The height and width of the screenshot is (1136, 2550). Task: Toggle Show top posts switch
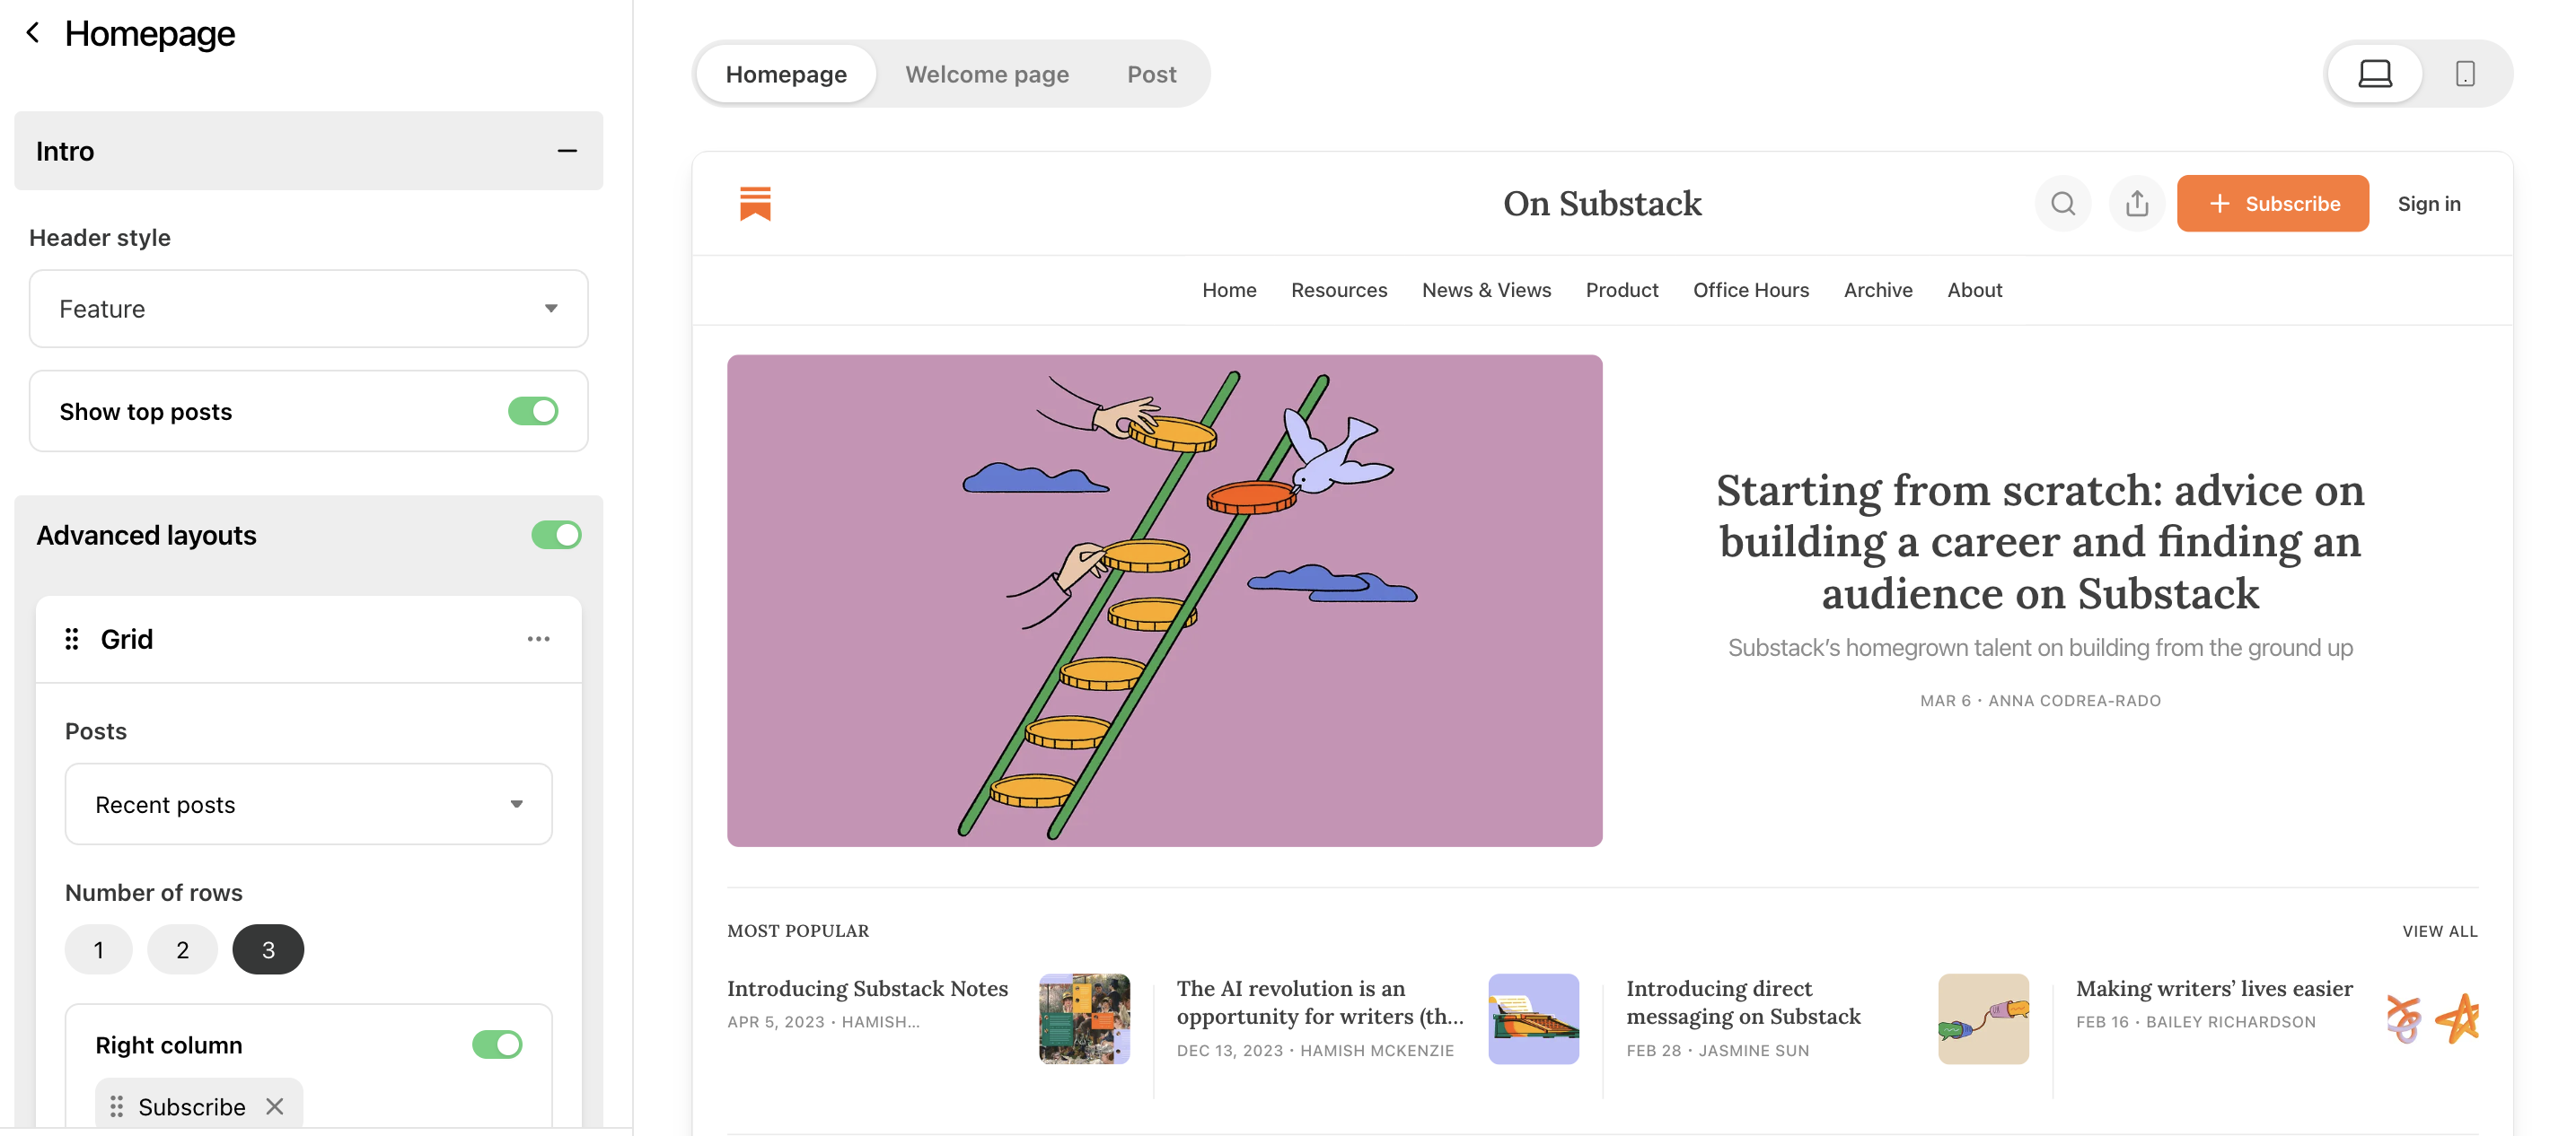click(532, 411)
